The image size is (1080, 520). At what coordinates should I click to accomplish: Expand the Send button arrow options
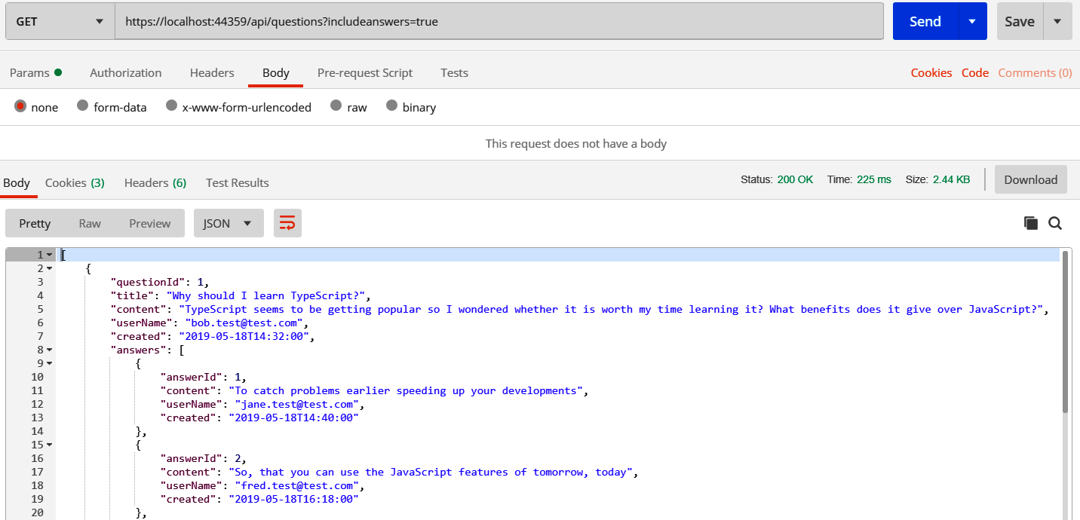[x=972, y=22]
